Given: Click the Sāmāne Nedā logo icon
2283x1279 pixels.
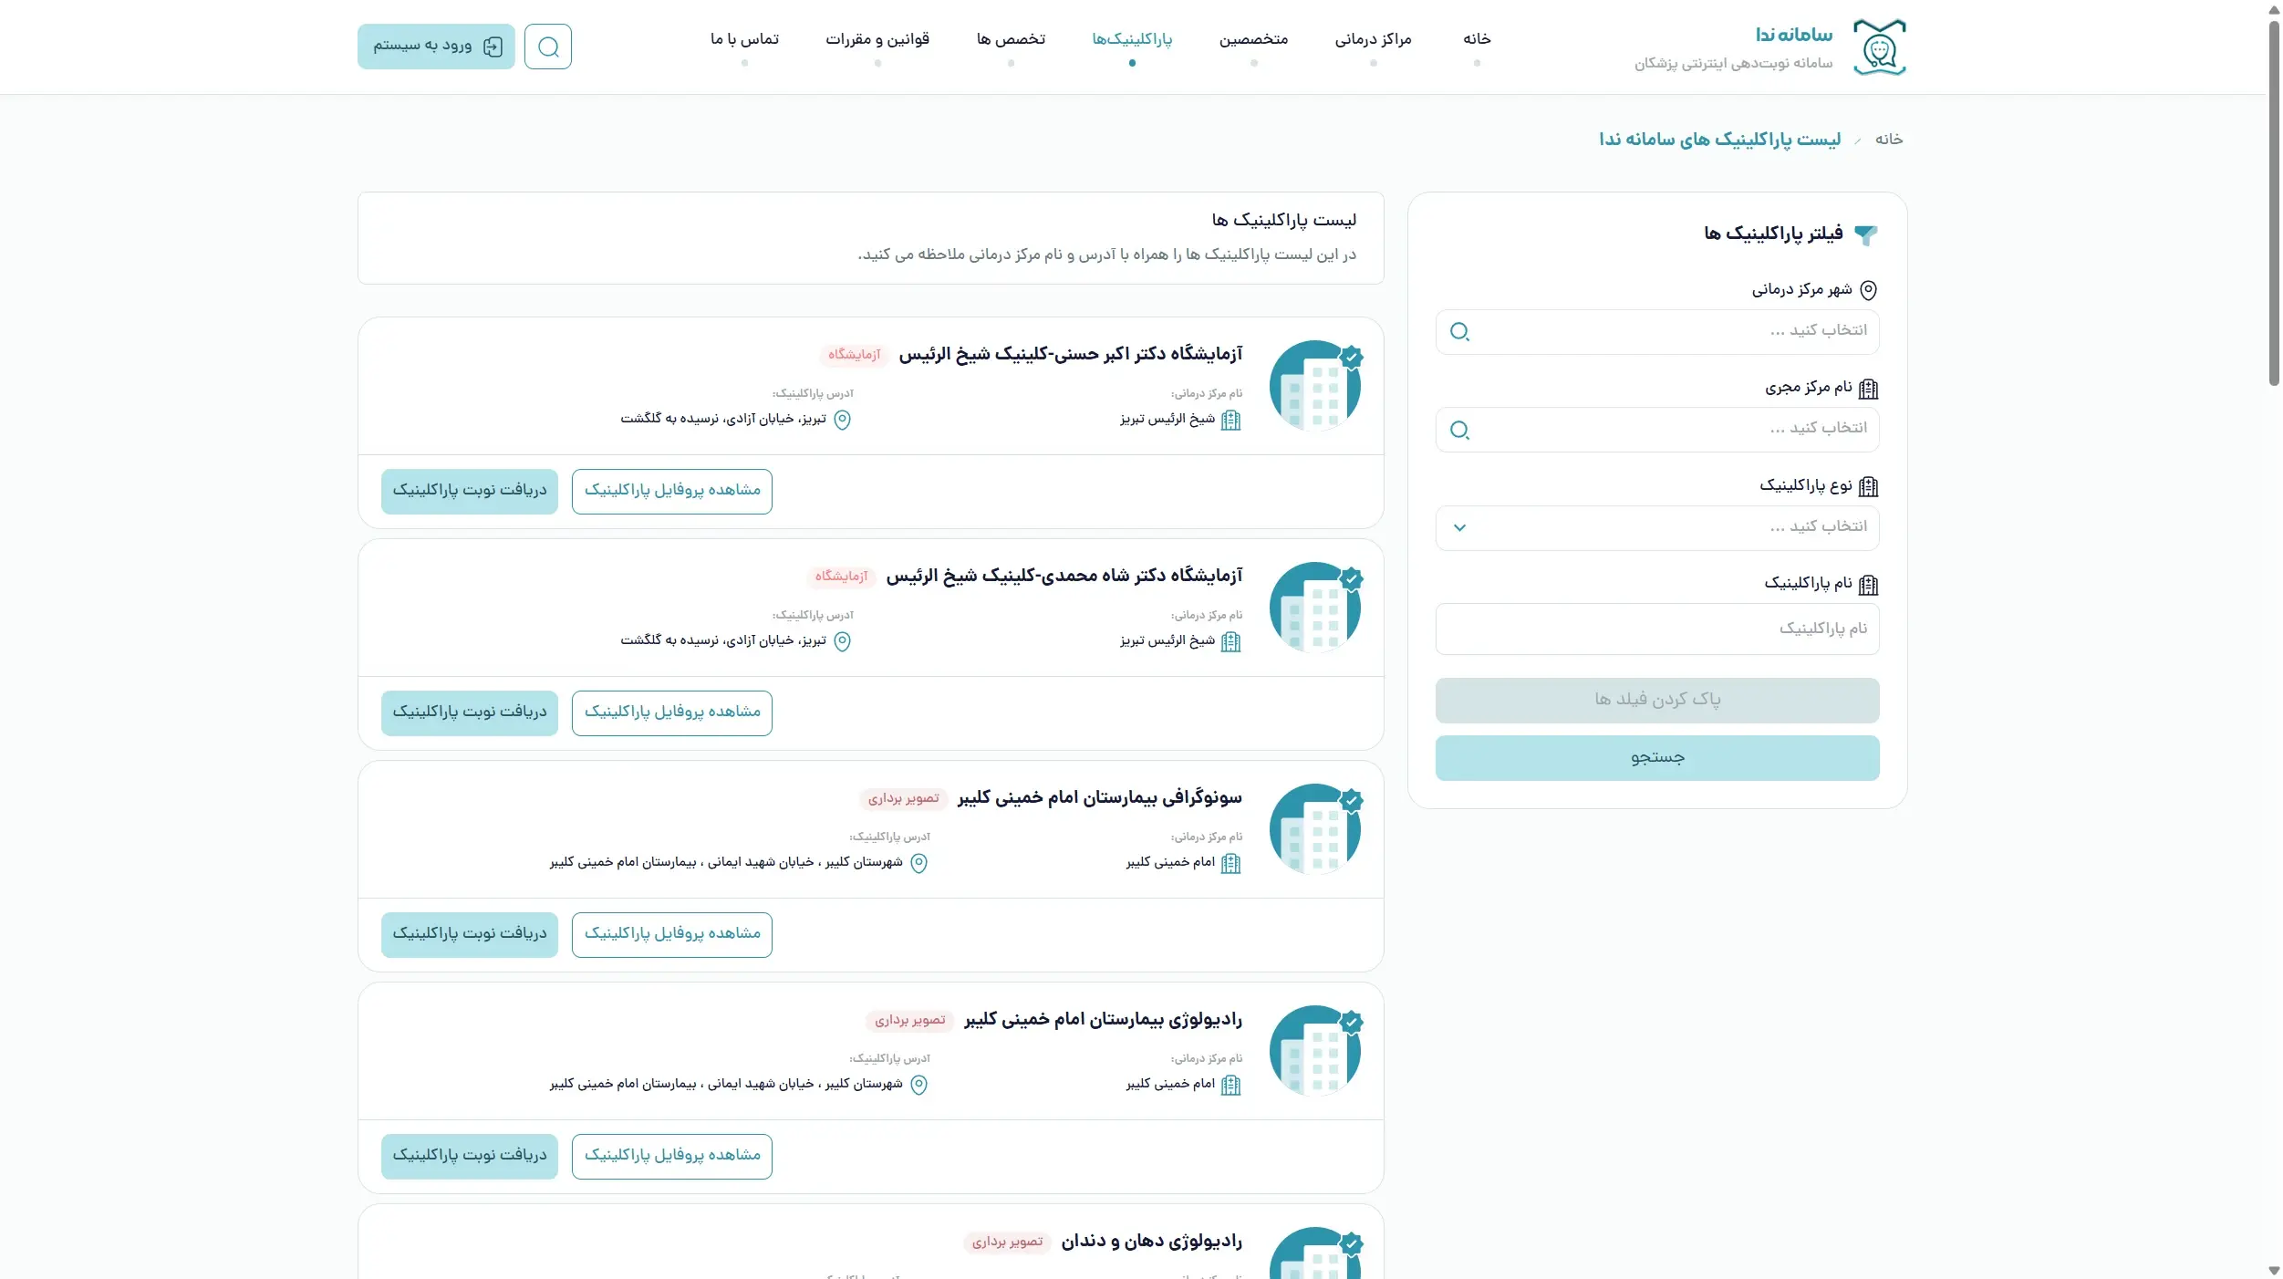Looking at the screenshot, I should tap(1879, 47).
